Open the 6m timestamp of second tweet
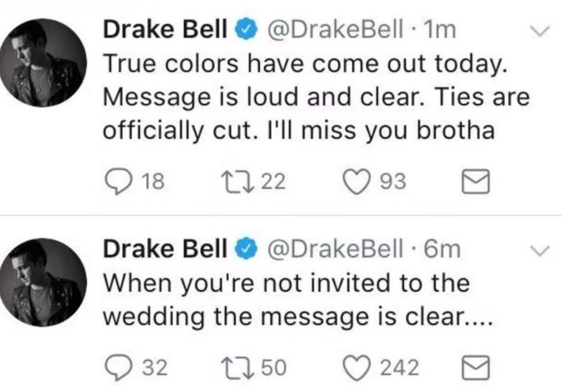The width and height of the screenshot is (562, 387). [442, 249]
